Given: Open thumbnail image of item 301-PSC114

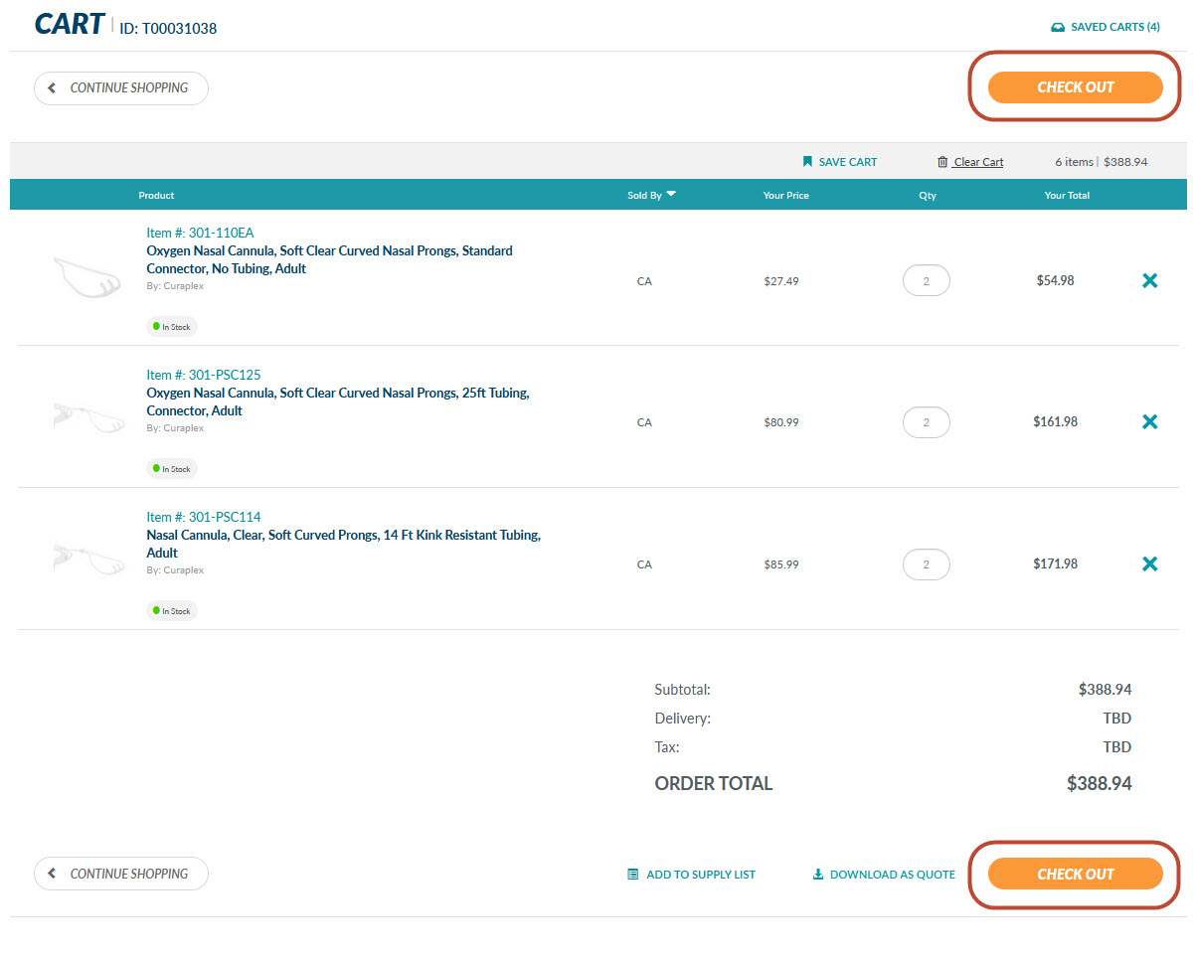Looking at the screenshot, I should (88, 560).
